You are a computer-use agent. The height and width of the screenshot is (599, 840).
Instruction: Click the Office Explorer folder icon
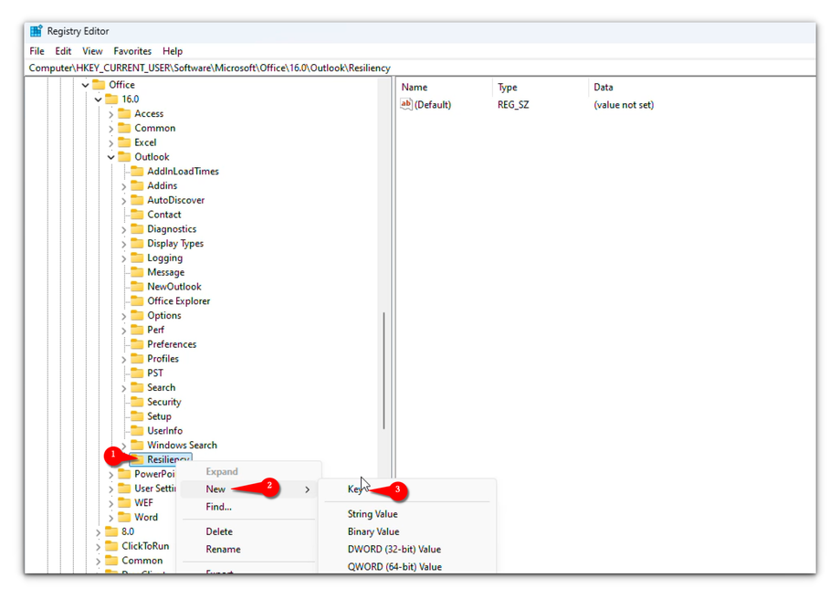click(137, 301)
